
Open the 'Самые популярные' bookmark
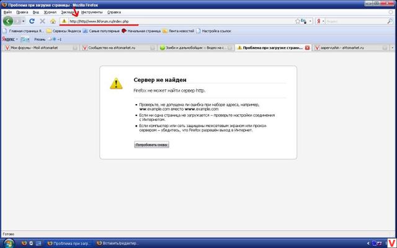[101, 31]
